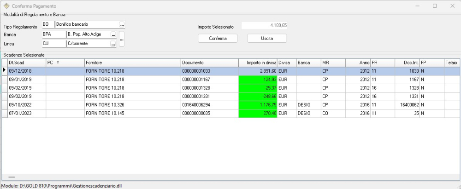Click the green 1.176,75 amount cell
Image resolution: width=461 pixels, height=189 pixels.
(258, 104)
